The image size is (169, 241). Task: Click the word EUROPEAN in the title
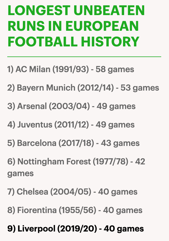point(102,26)
